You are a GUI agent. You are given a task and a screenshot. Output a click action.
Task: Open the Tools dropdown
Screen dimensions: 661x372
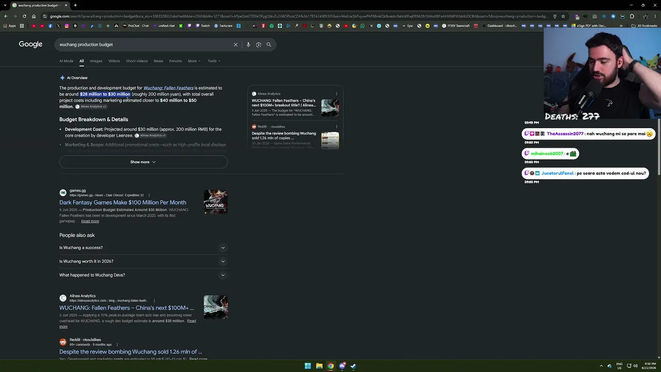(x=214, y=61)
